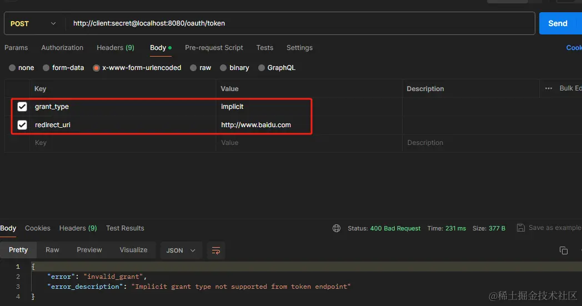Viewport: 582px width, 306px height.
Task: Switch to the Params tab
Action: pos(16,48)
